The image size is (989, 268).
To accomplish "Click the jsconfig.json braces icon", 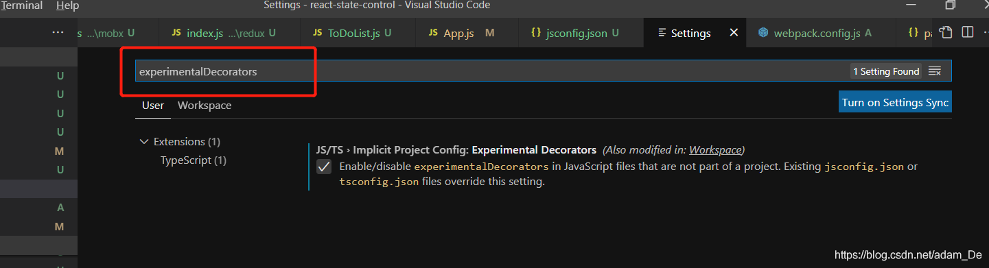I will (536, 32).
